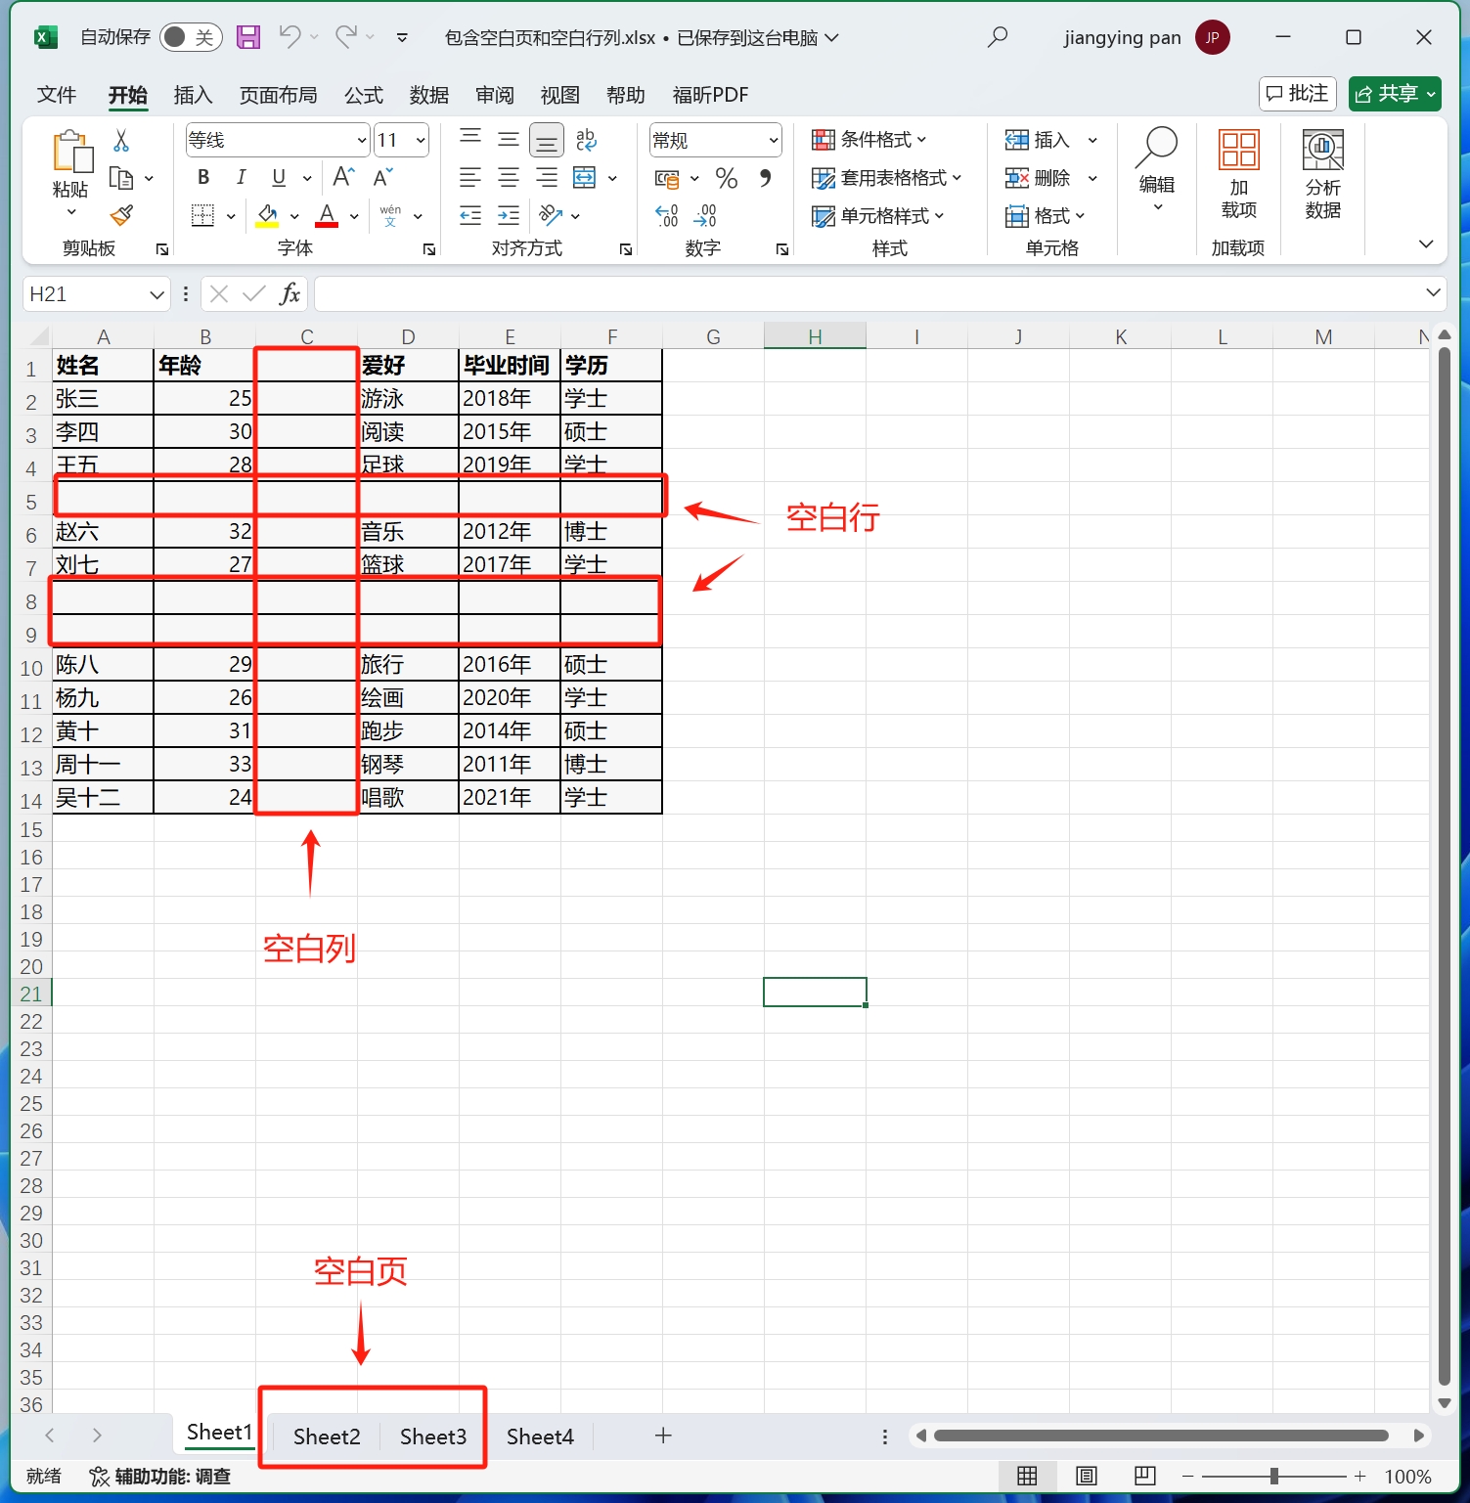Click the Percent Style icon
The height and width of the screenshot is (1503, 1470).
click(726, 178)
